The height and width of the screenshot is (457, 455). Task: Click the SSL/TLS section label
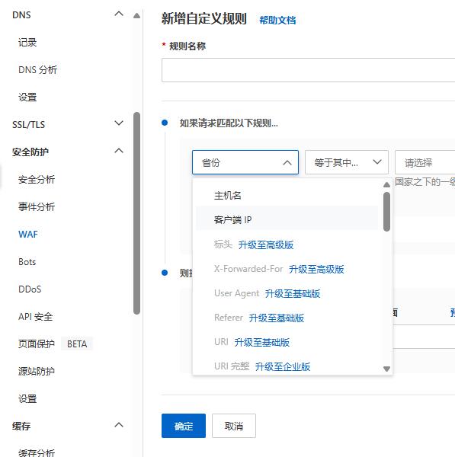pyautogui.click(x=29, y=125)
